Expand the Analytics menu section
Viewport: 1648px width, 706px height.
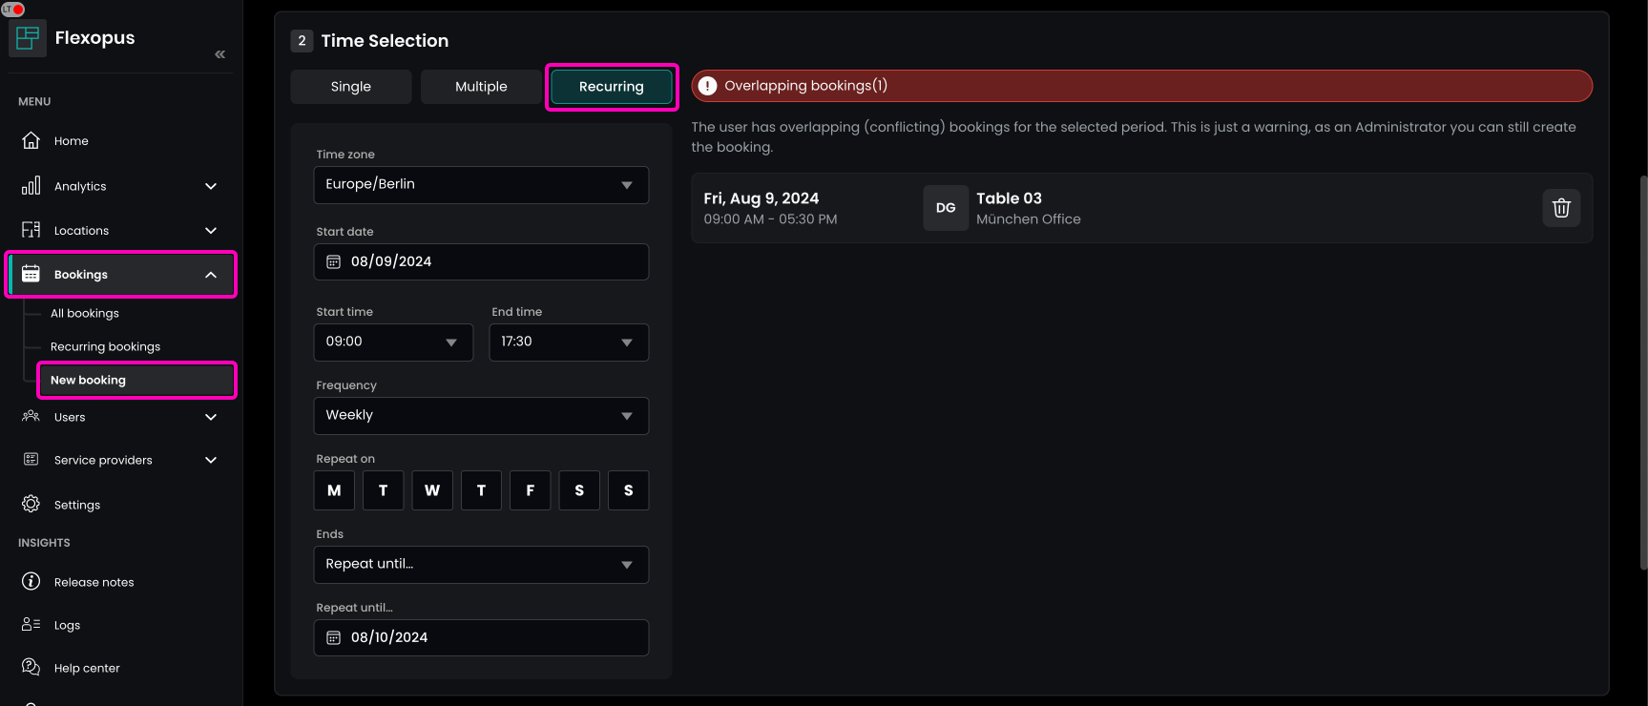click(x=119, y=186)
